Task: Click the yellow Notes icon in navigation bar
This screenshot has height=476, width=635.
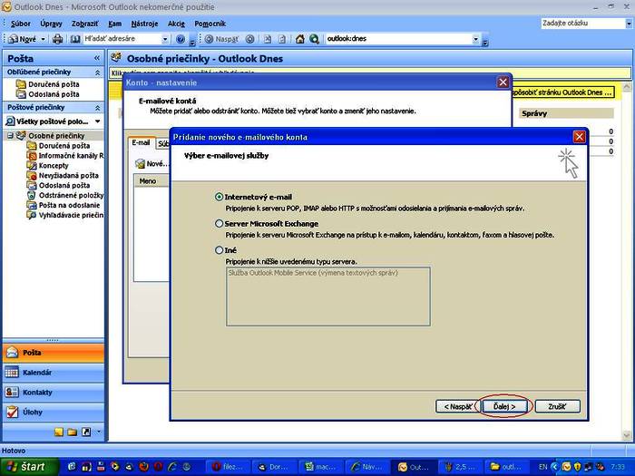Action: (x=59, y=432)
